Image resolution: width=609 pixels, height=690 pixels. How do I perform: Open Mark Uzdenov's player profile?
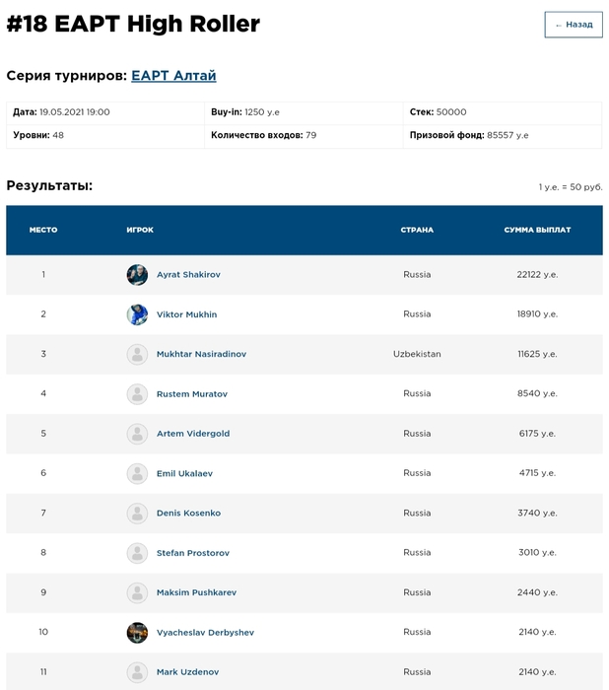point(185,672)
